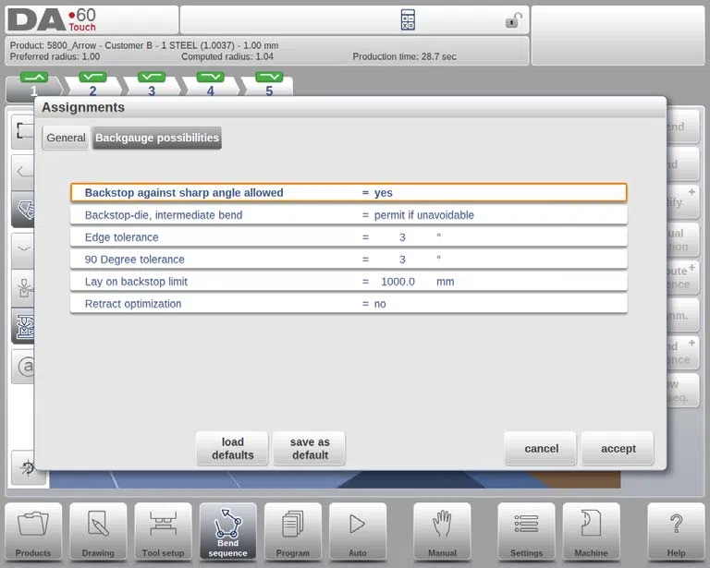710x568 pixels.
Task: Open Products folder navigation button
Action: [x=33, y=532]
